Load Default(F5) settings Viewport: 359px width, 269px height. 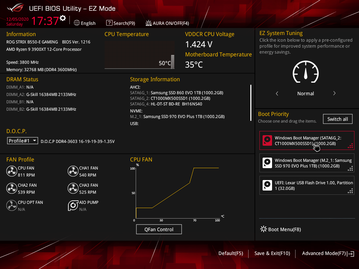(231, 253)
